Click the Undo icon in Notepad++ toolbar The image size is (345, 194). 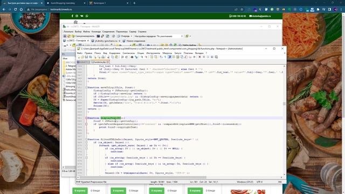tap(122, 57)
